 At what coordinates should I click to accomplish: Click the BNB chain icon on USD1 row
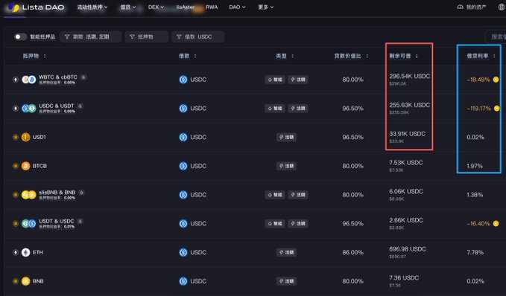point(15,137)
